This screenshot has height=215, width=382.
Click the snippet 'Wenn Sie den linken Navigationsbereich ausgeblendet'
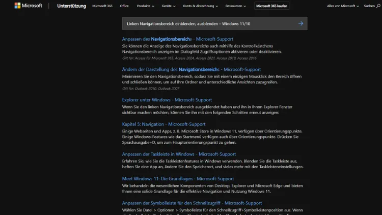pyautogui.click(x=207, y=110)
